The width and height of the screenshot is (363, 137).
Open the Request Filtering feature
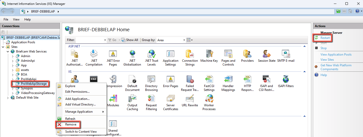[151, 102]
